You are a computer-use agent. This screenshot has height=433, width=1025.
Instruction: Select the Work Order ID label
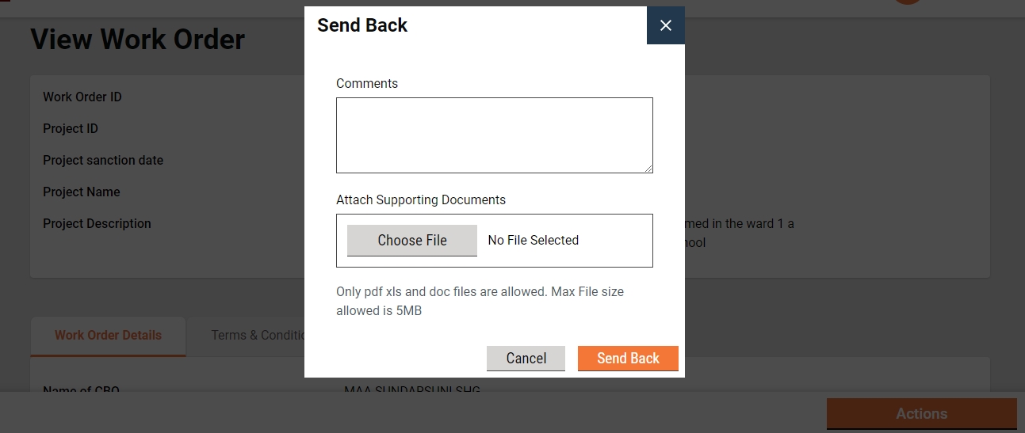coord(82,97)
